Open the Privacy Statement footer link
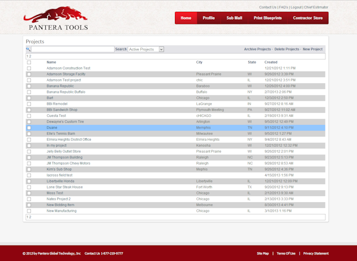The height and width of the screenshot is (261, 357). point(316,253)
